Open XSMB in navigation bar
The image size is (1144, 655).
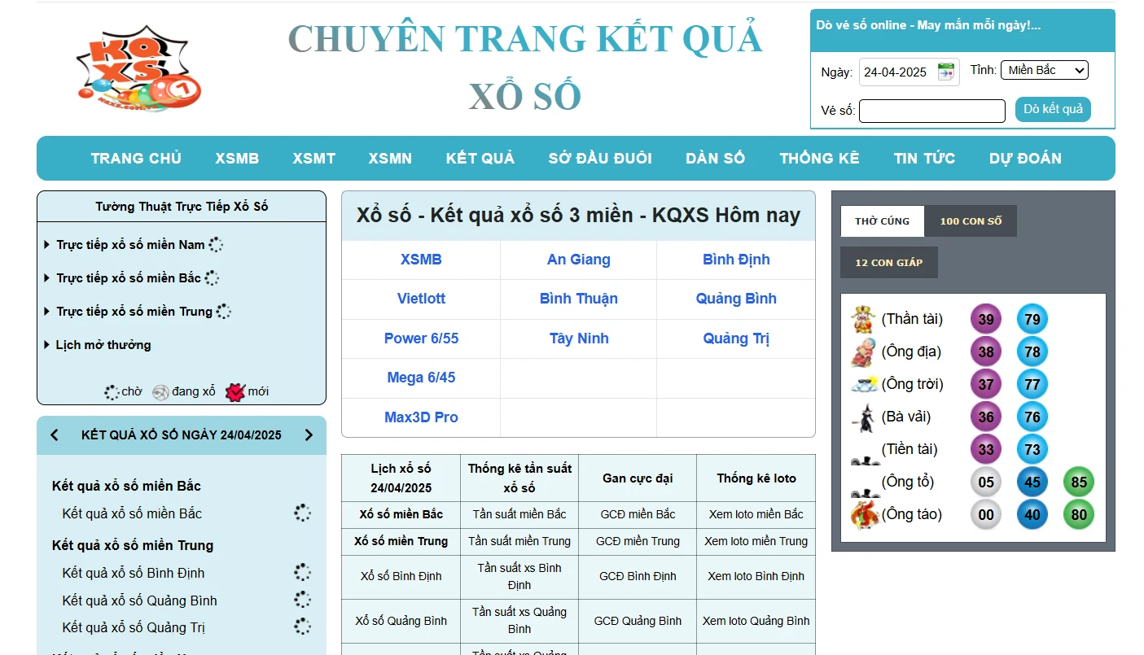pos(237,159)
